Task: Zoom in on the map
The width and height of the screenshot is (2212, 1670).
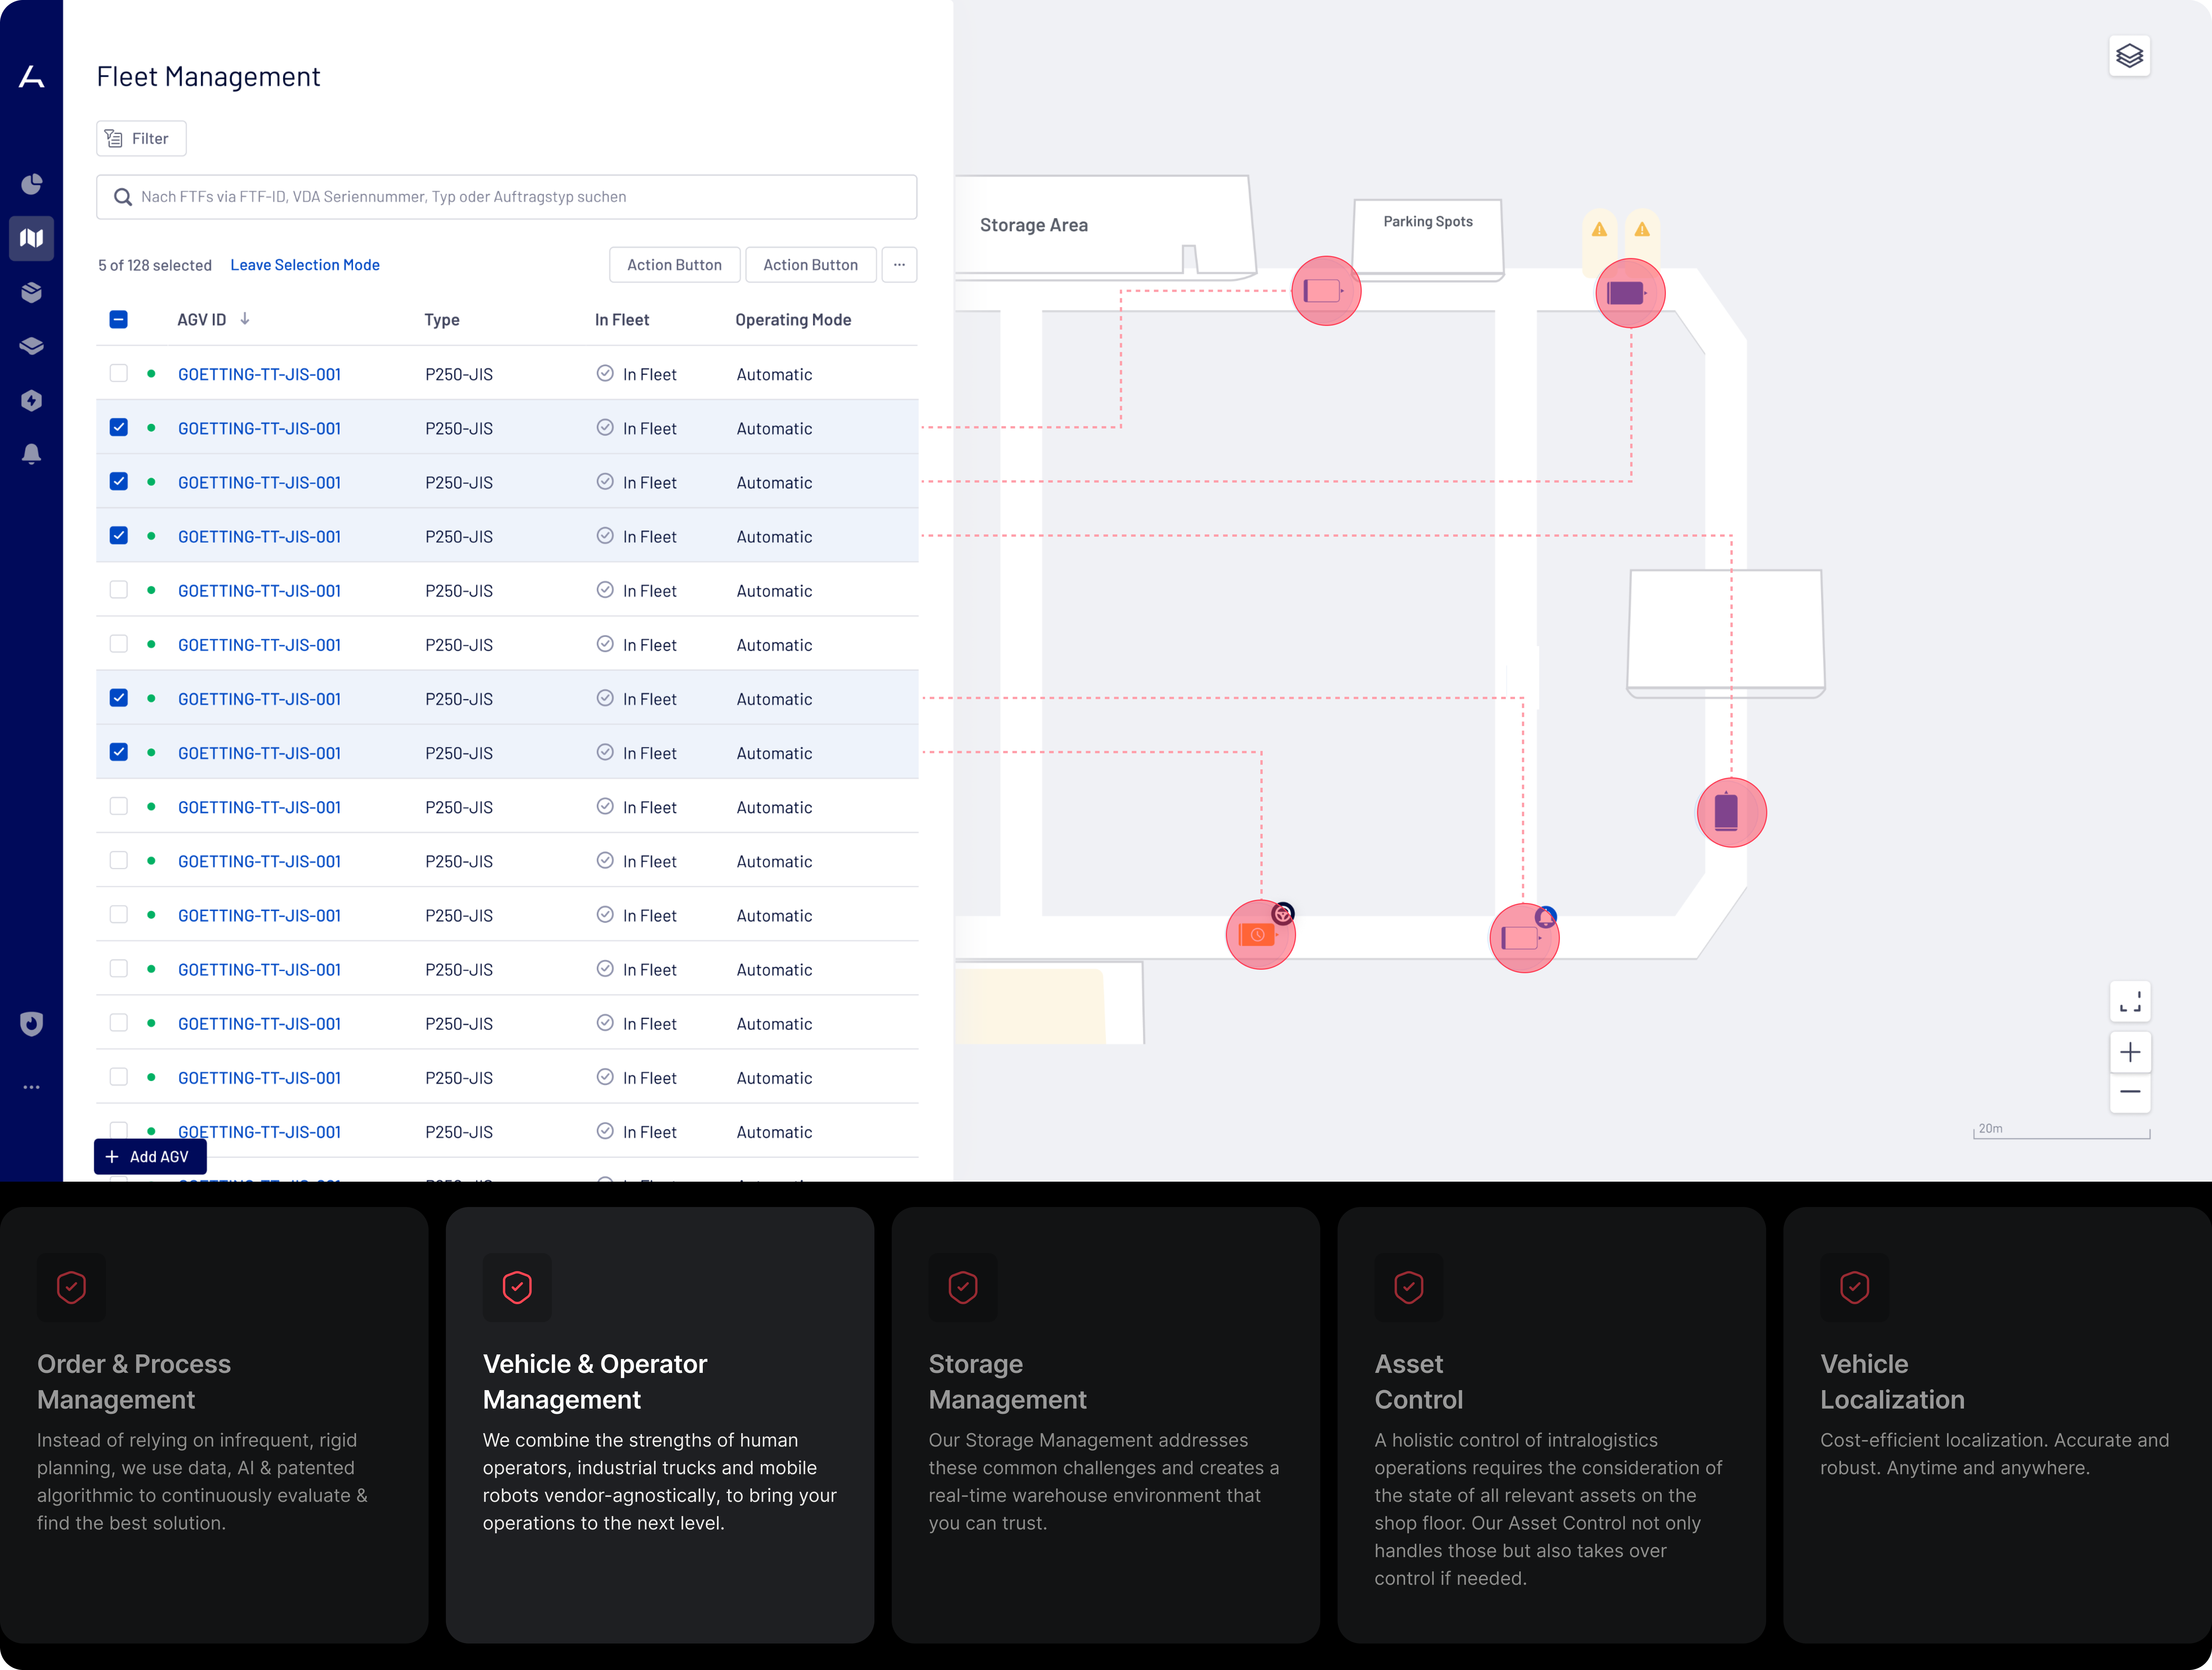Action: coord(2130,1052)
